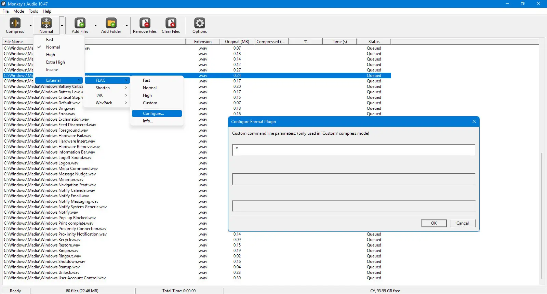547x294 pixels.
Task: Select Windows Foreground.wav in the list
Action: [46, 130]
